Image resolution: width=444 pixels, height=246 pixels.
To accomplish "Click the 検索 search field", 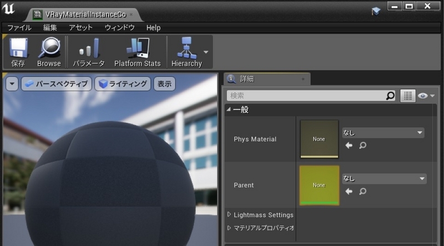I will pyautogui.click(x=311, y=96).
